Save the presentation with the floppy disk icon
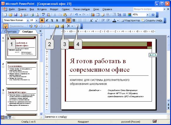 (x=16, y=15)
